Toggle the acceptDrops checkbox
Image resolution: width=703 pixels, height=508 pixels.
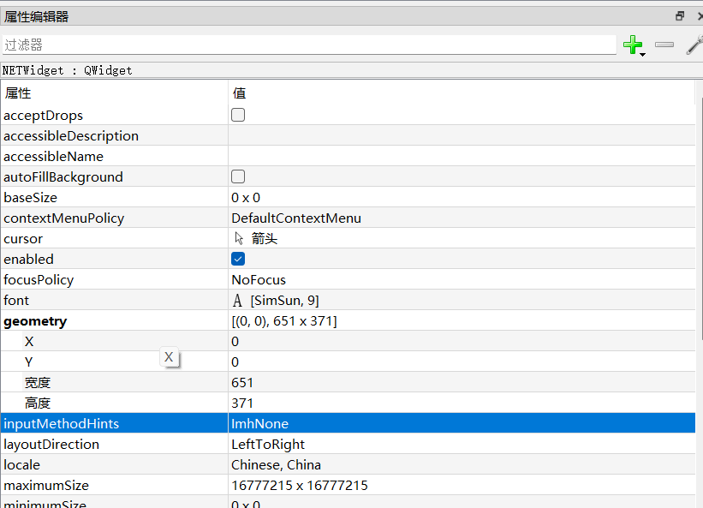click(238, 115)
